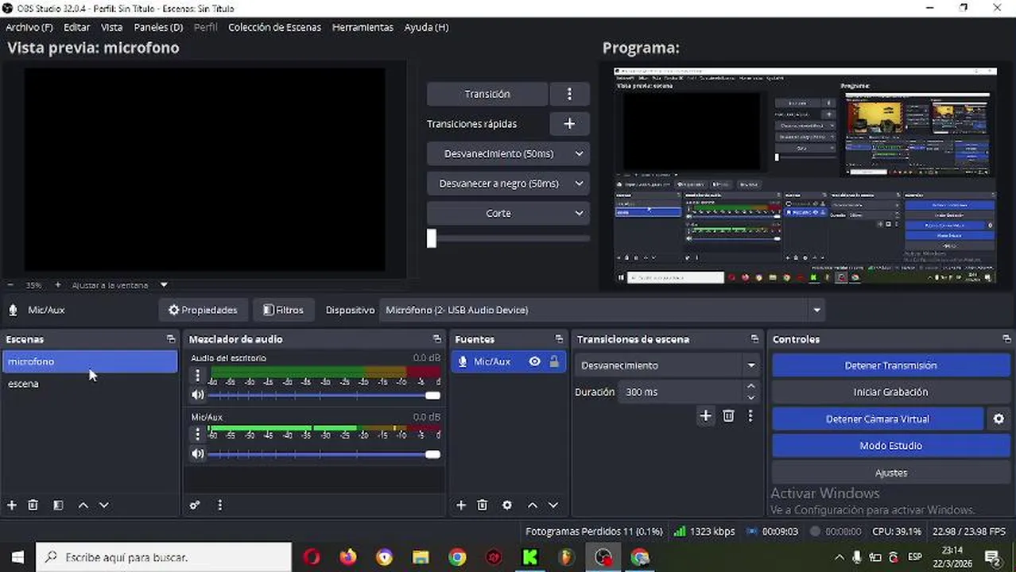Open Audio del escritorio three-dot options

click(197, 376)
